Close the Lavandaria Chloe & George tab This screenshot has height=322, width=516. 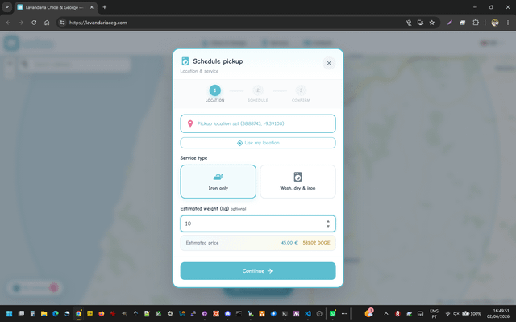[x=92, y=7]
